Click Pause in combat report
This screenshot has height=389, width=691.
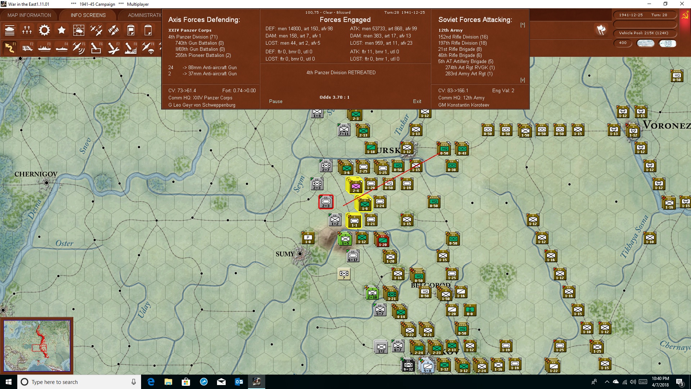pos(276,102)
